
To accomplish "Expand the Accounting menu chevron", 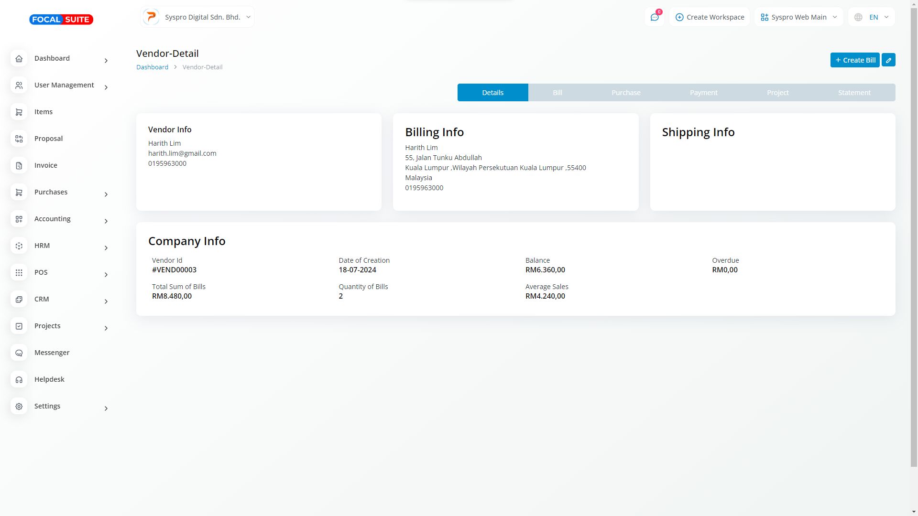I will tap(106, 221).
